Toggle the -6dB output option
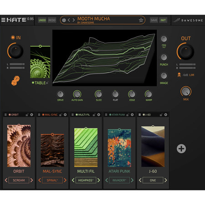The width and height of the screenshot is (205, 205). tap(185, 75)
